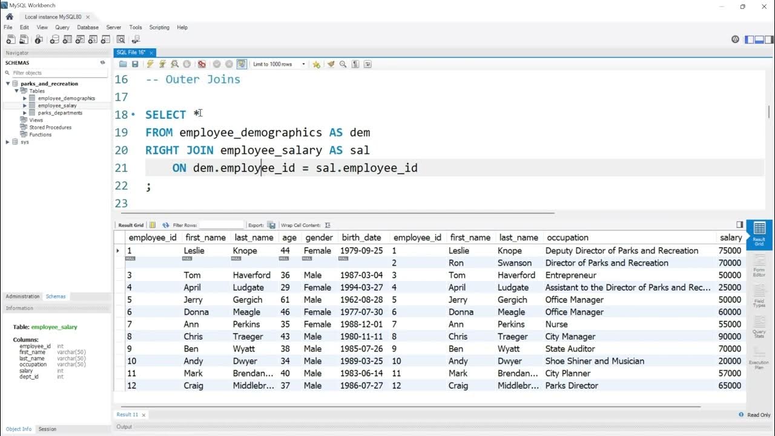The height and width of the screenshot is (436, 775).
Task: Click the Result Grid side panel button
Action: click(759, 234)
